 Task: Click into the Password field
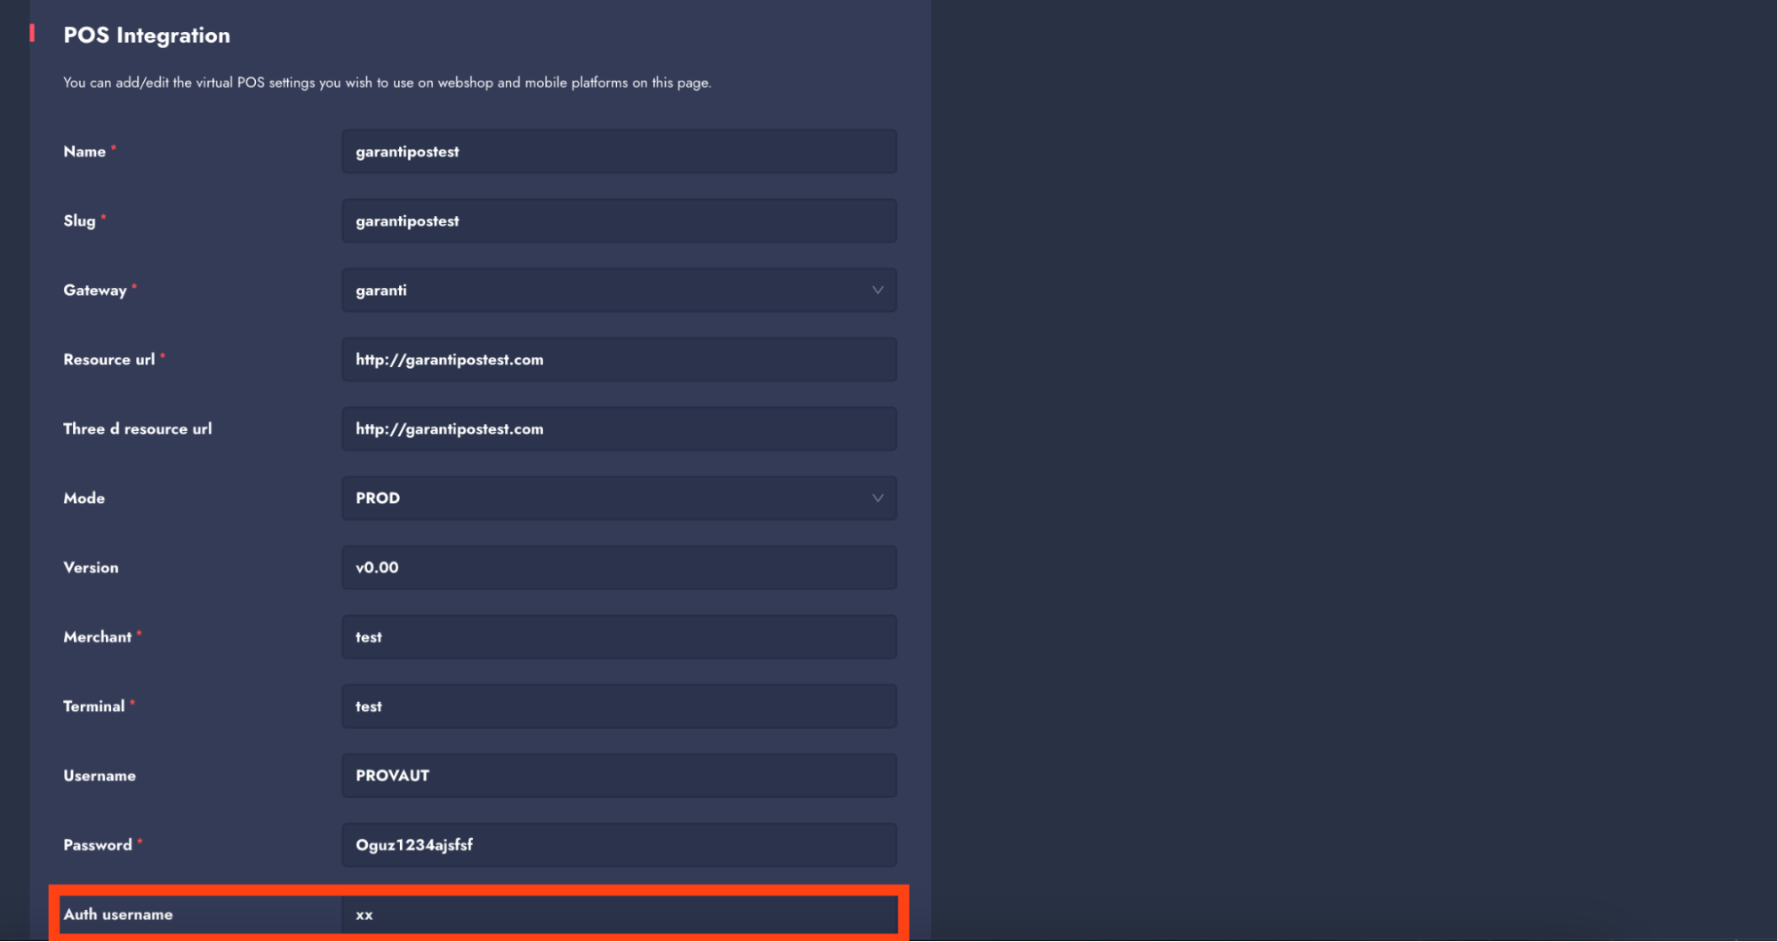[x=619, y=845]
